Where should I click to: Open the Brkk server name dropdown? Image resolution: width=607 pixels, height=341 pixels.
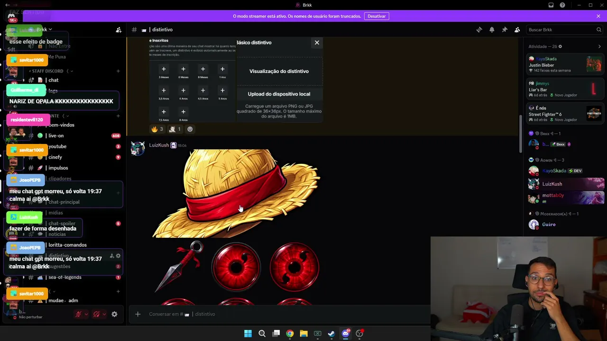point(44,30)
